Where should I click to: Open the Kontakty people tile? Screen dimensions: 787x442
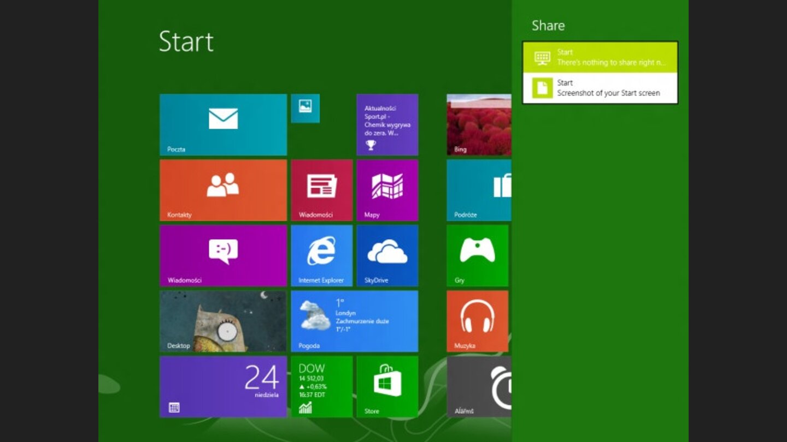click(x=223, y=190)
